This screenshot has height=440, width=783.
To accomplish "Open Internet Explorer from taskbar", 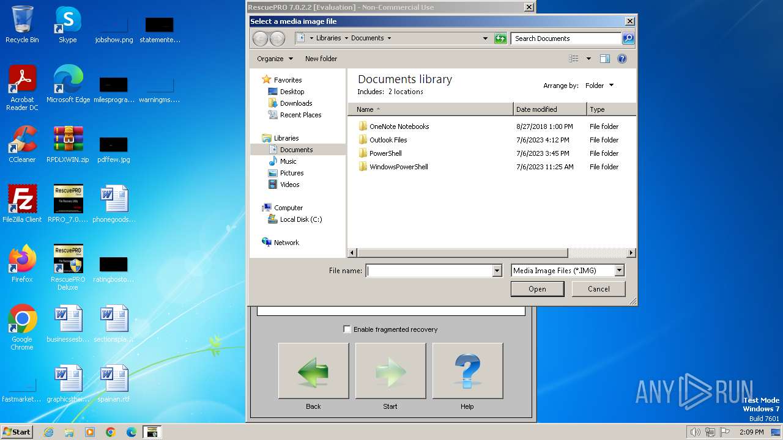I will (x=48, y=432).
